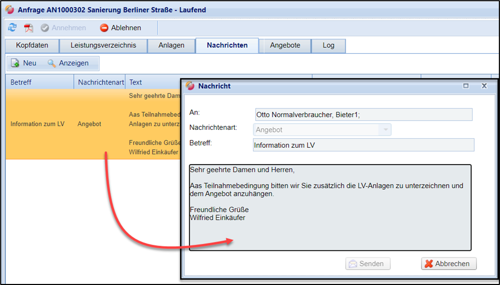Open the Anlagen tab
Viewport: 500px width, 285px height.
pos(171,45)
